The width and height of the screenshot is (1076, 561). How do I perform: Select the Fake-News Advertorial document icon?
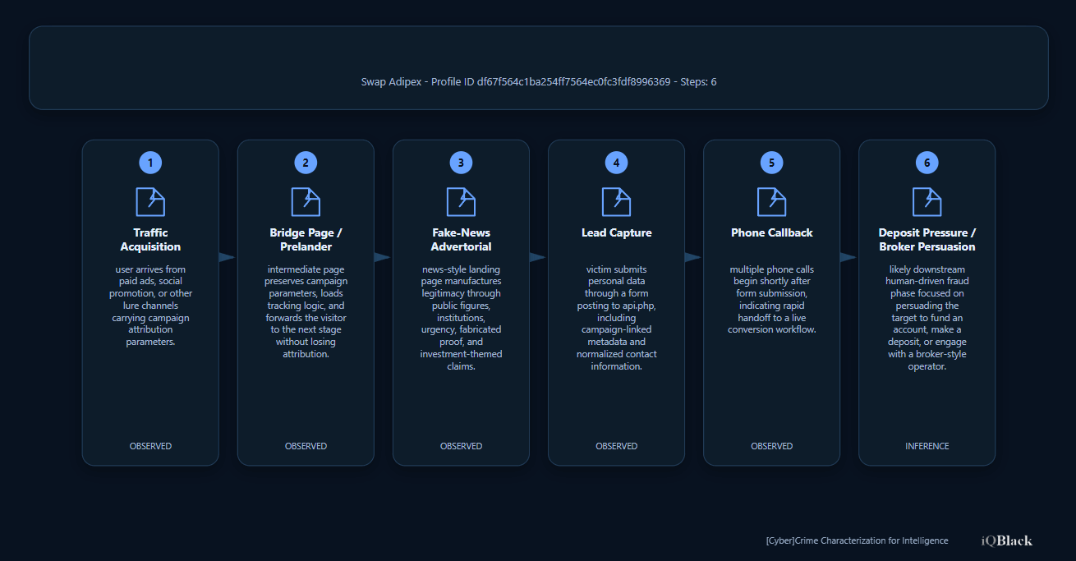pyautogui.click(x=461, y=202)
